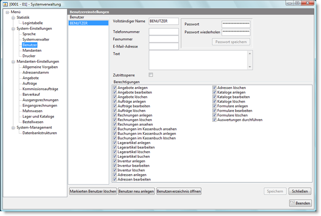Collapse the System-Einstellungen tree node
This screenshot has width=321, height=216.
(13, 29)
